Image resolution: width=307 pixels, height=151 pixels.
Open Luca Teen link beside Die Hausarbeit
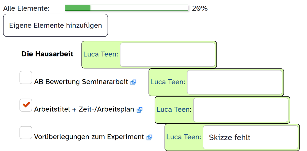100,54
